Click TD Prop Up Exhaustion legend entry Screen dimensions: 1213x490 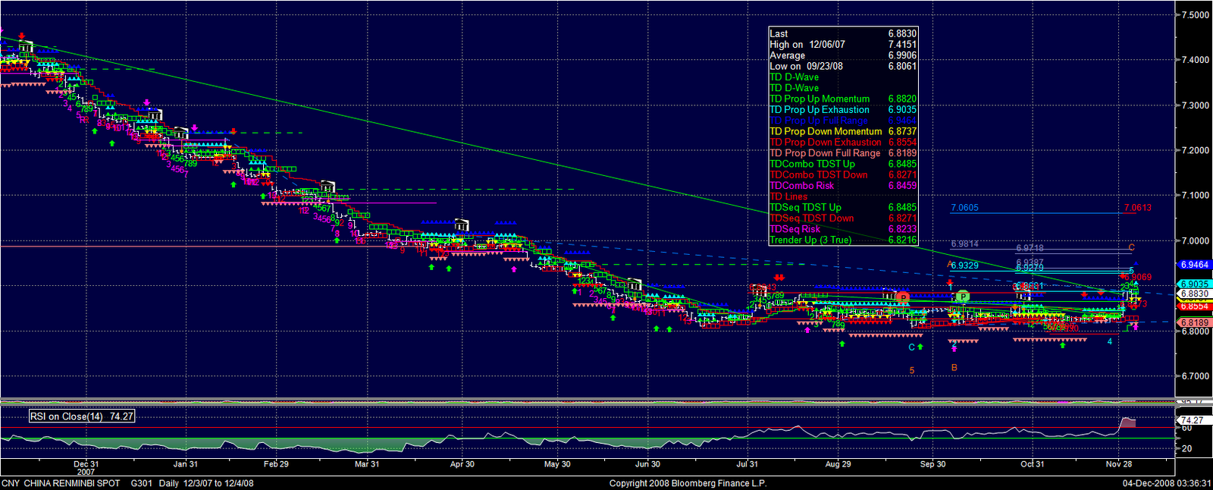pyautogui.click(x=843, y=109)
